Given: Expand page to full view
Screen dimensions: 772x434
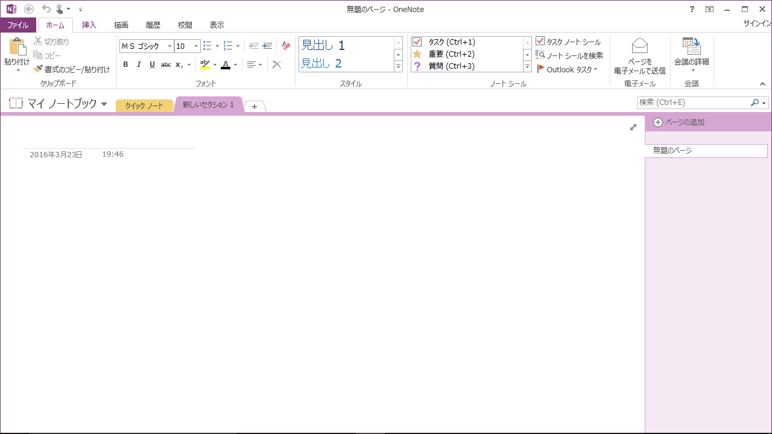Looking at the screenshot, I should (633, 127).
